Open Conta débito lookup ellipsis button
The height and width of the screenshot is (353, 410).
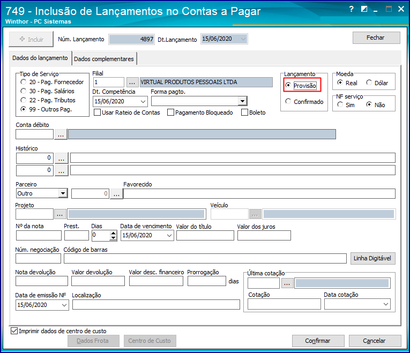(61, 134)
